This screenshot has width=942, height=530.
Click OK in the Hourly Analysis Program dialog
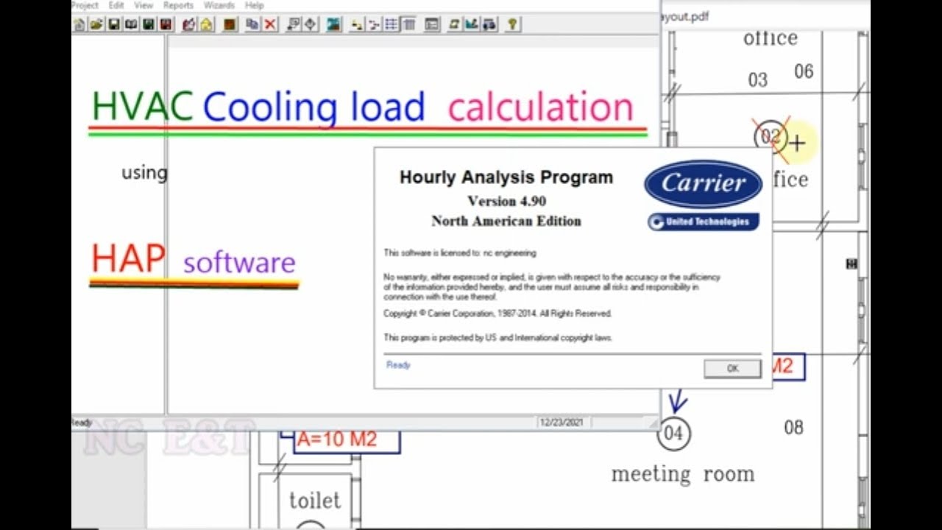click(732, 369)
